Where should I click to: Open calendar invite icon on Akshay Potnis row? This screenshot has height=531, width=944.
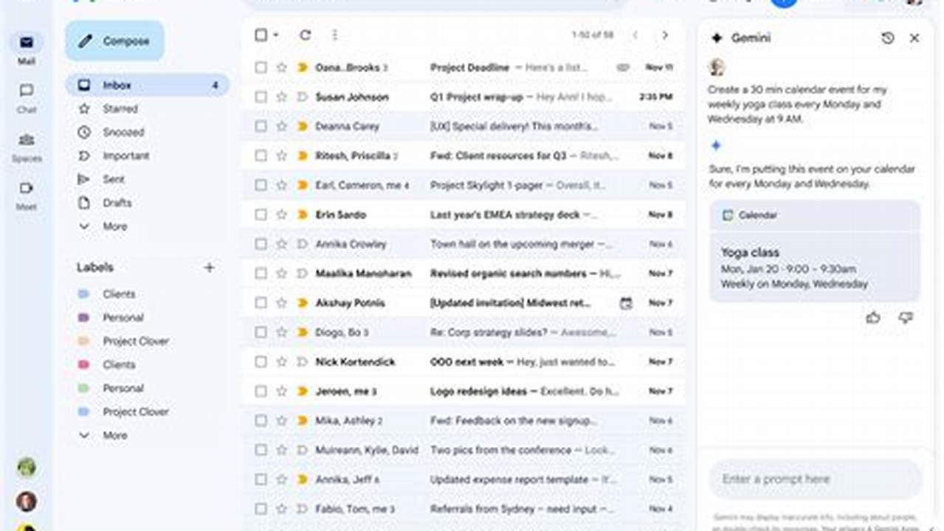625,302
